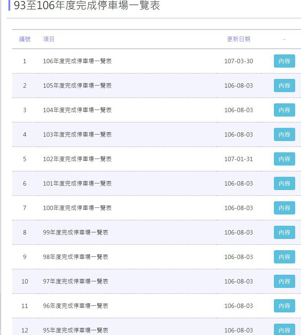Click 內容 button for 97年度 row

(284, 281)
